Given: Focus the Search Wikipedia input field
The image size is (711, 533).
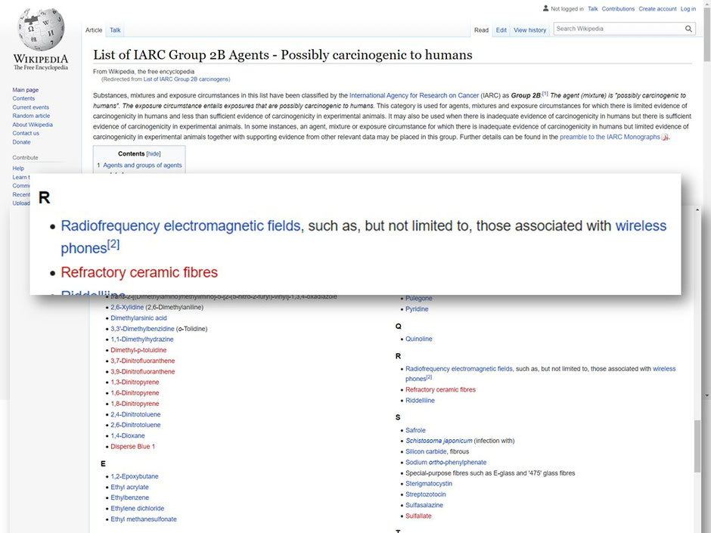Looking at the screenshot, I should [x=619, y=29].
